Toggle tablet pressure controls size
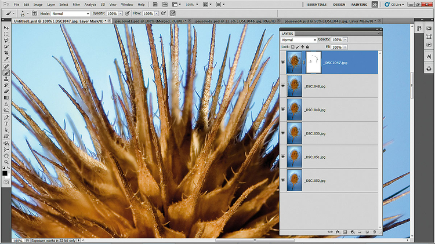The image size is (435, 244). (173, 13)
